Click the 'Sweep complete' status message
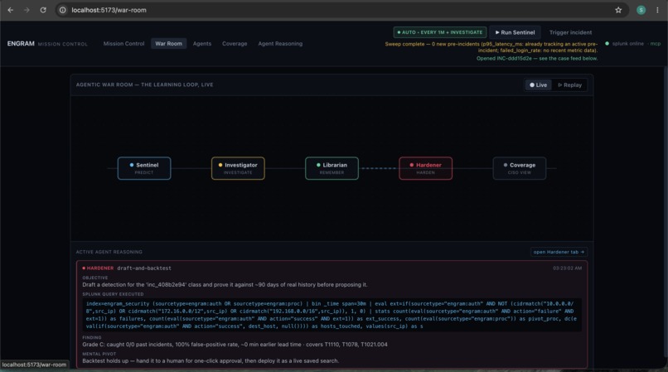The height and width of the screenshot is (372, 668). coord(491,47)
